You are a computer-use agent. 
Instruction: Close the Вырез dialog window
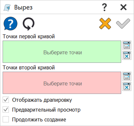click(123, 7)
